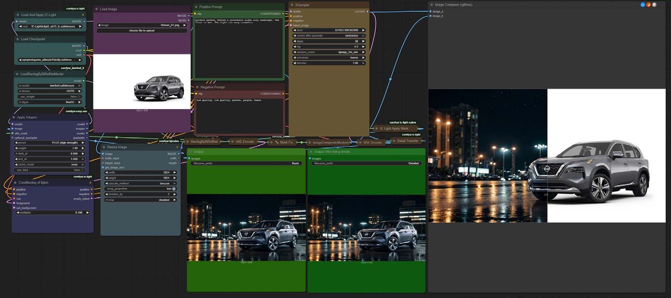Open help icon on Load And Apply IC-Light
The image size is (671, 298).
(x=83, y=15)
